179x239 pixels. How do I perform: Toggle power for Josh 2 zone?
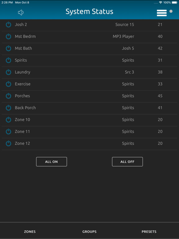(x=8, y=25)
